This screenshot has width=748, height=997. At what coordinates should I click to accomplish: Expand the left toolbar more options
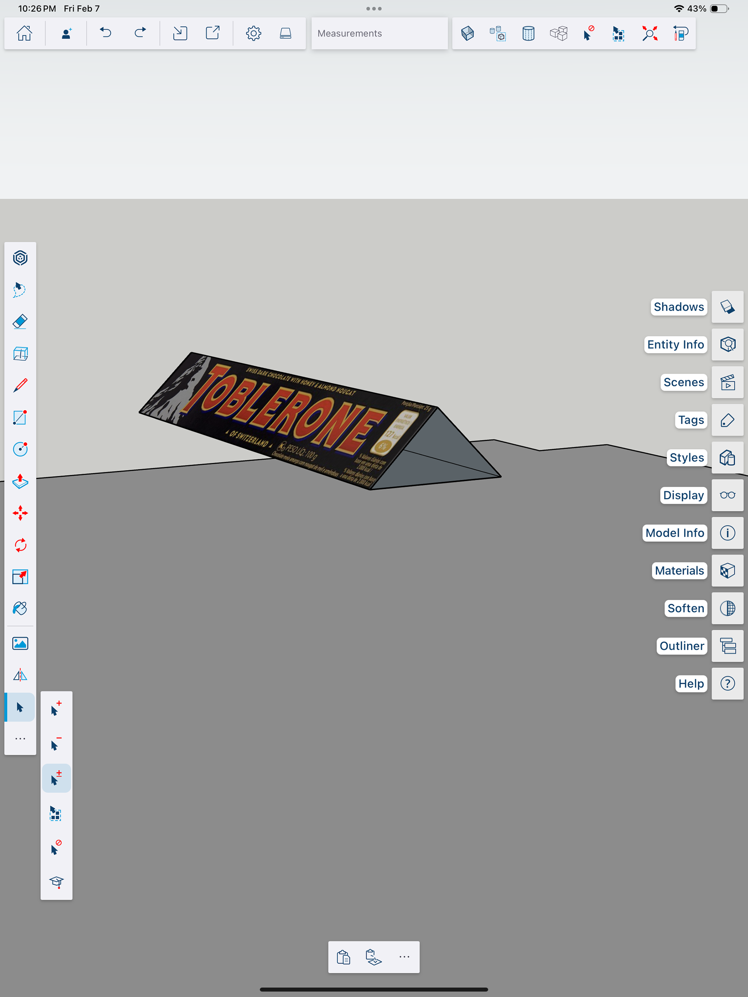pyautogui.click(x=20, y=739)
